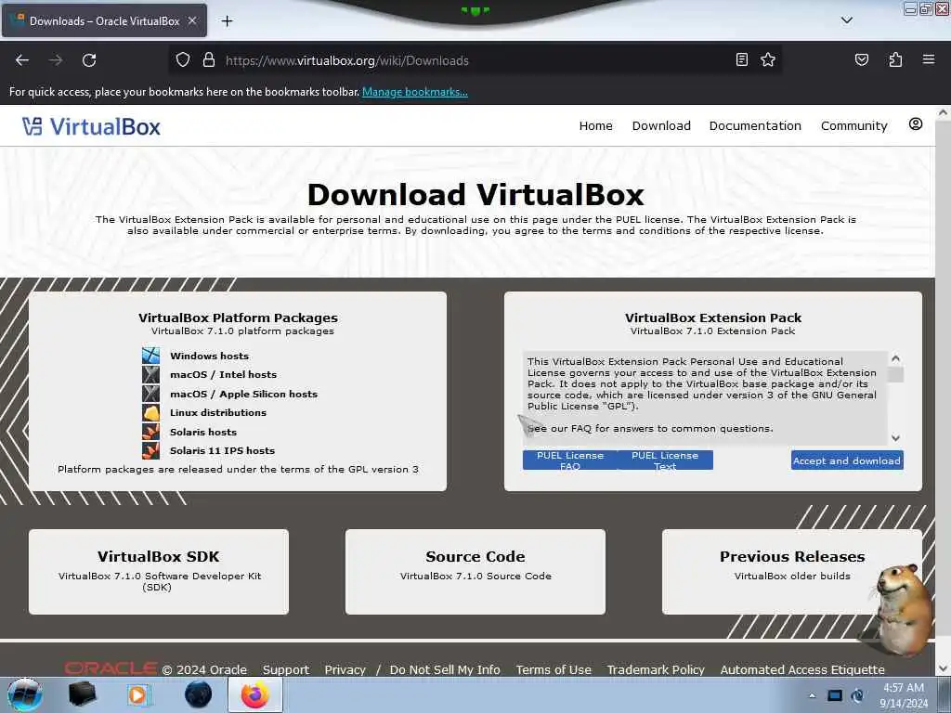Open the black box app in taskbar

click(82, 694)
